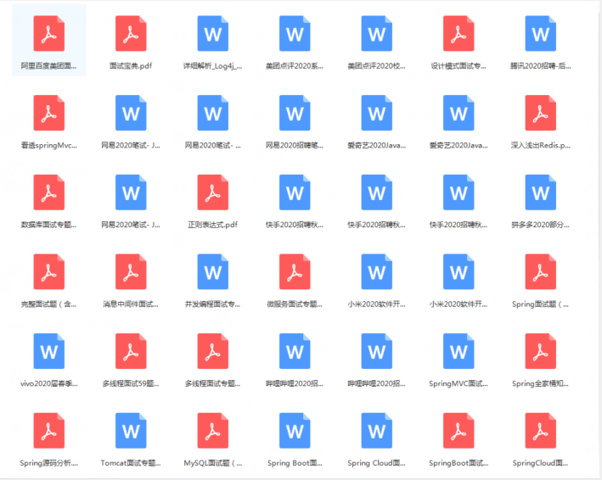
Task: Select the 正则表达式.pdf file icon
Action: [x=213, y=192]
